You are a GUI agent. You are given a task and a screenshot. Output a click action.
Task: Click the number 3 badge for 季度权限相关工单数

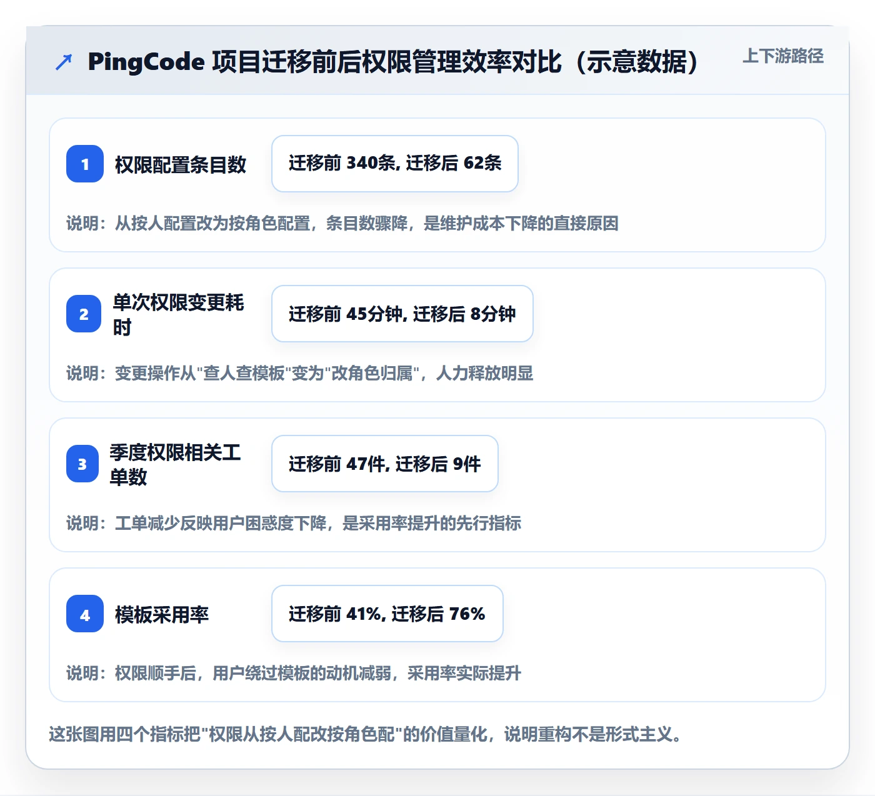coord(82,464)
